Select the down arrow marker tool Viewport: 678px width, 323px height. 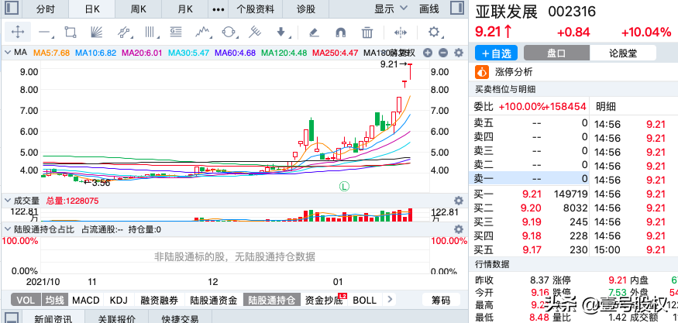coord(281,32)
